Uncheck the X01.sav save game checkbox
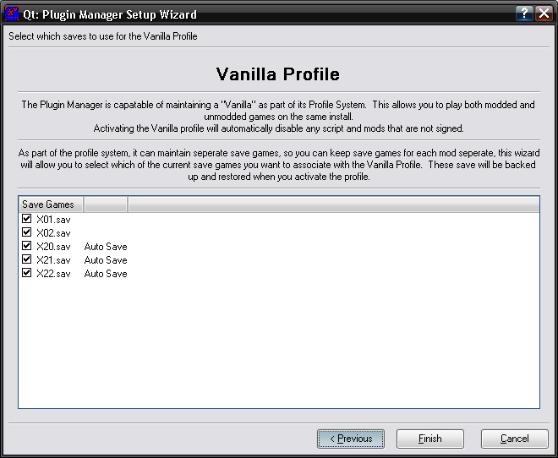Image resolution: width=558 pixels, height=458 pixels. pyautogui.click(x=27, y=220)
